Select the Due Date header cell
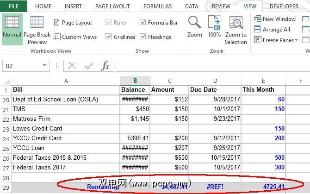The height and width of the screenshot is (194, 310). (x=215, y=90)
